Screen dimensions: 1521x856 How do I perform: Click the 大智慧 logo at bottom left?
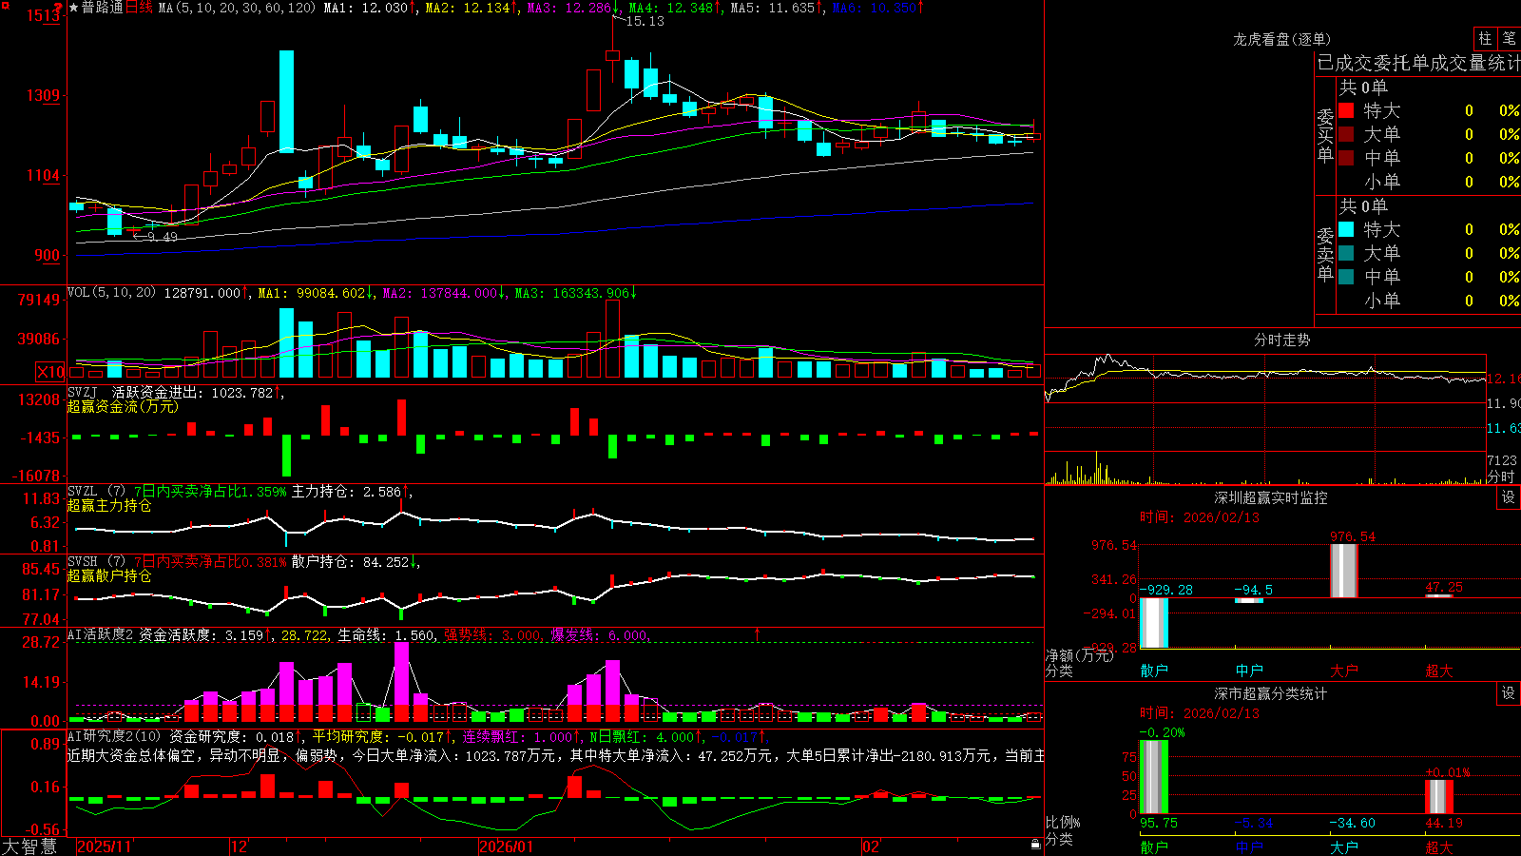tap(29, 846)
